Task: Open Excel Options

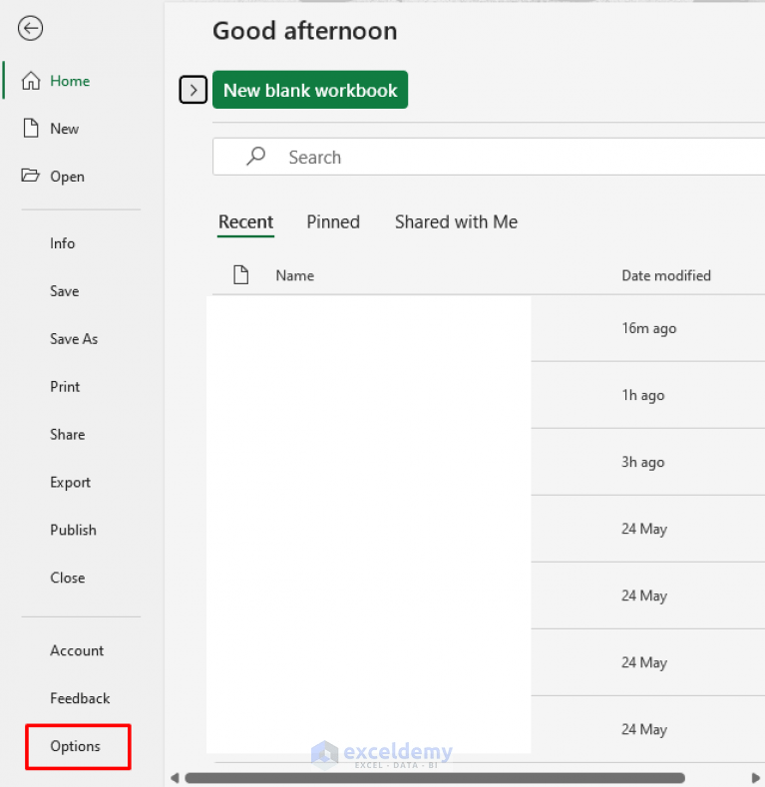Action: (75, 746)
